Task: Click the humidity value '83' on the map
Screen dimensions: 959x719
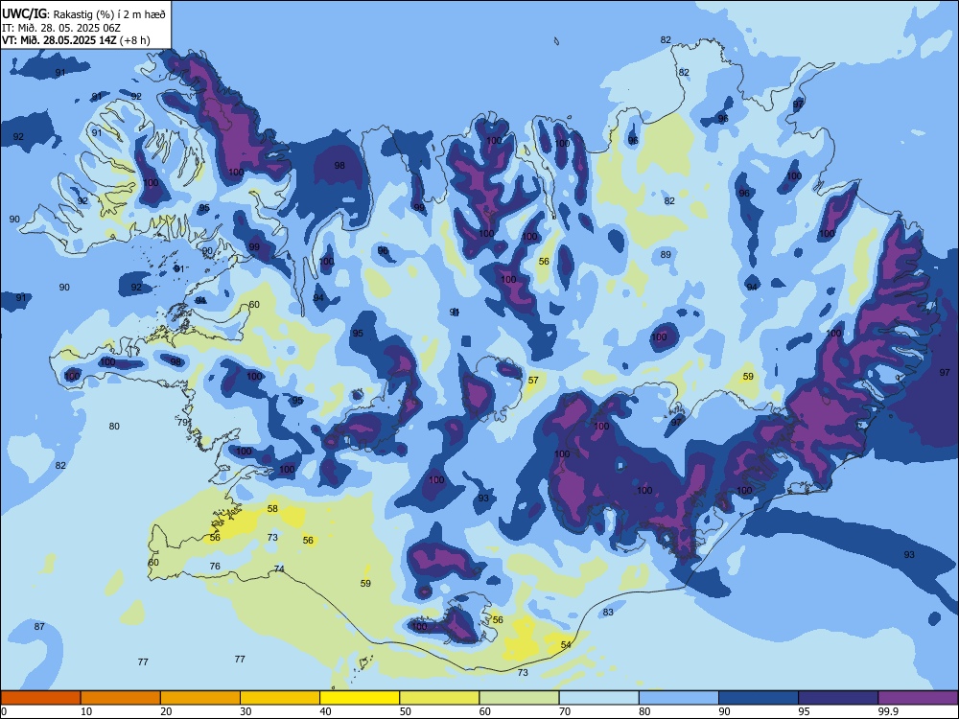Action: (608, 612)
